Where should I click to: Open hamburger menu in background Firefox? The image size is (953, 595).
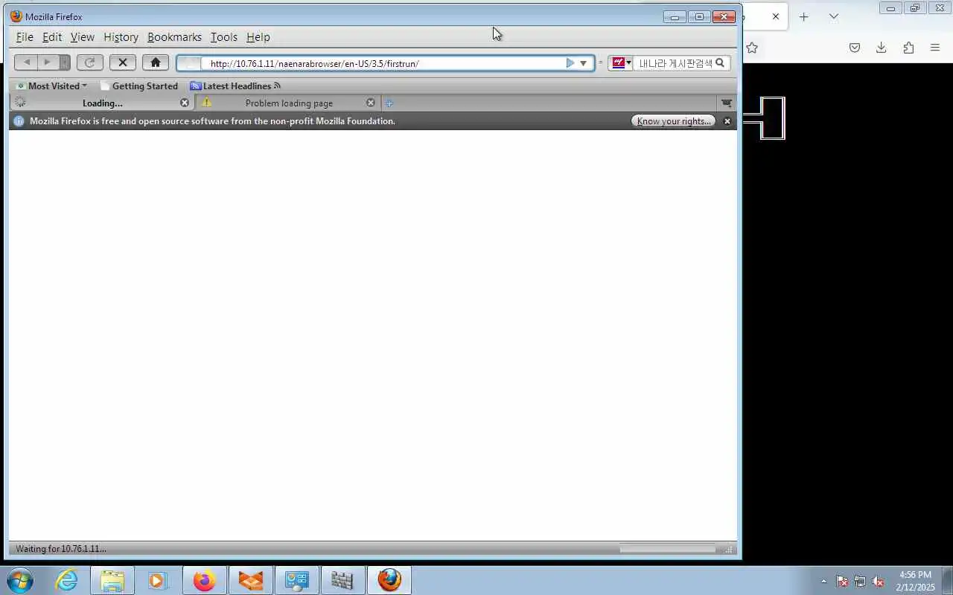pyautogui.click(x=935, y=48)
